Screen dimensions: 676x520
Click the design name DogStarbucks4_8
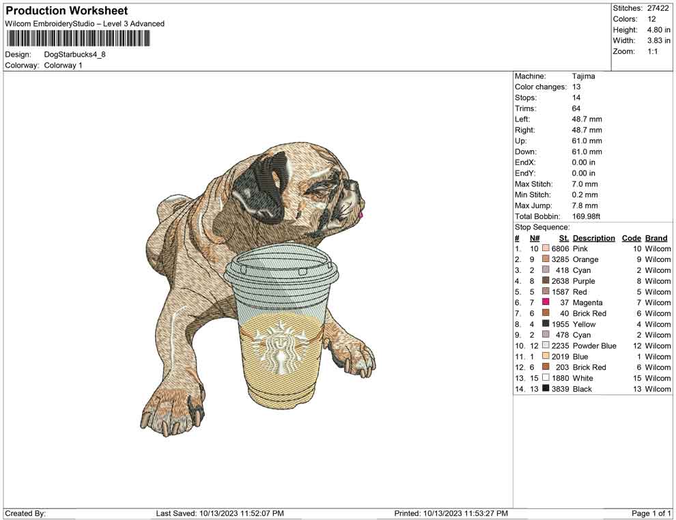point(74,55)
